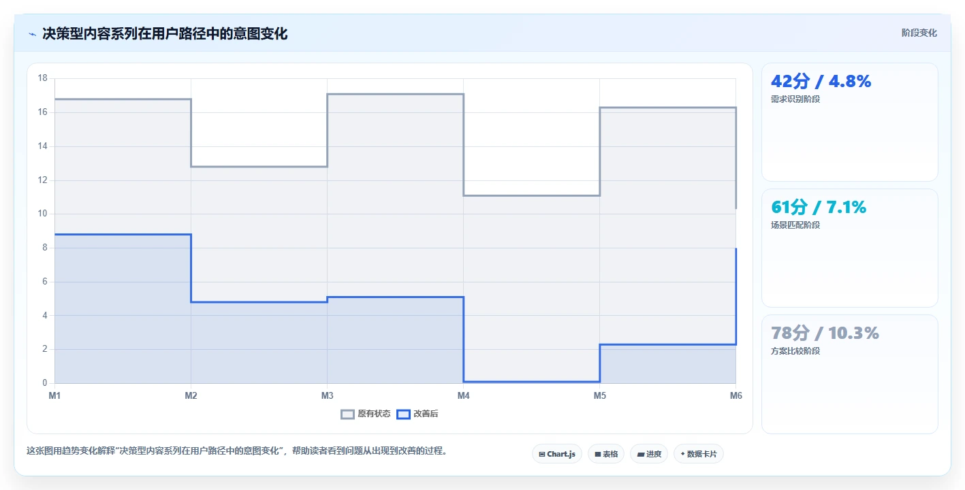Click the 0 y-axis tick label

[45, 383]
